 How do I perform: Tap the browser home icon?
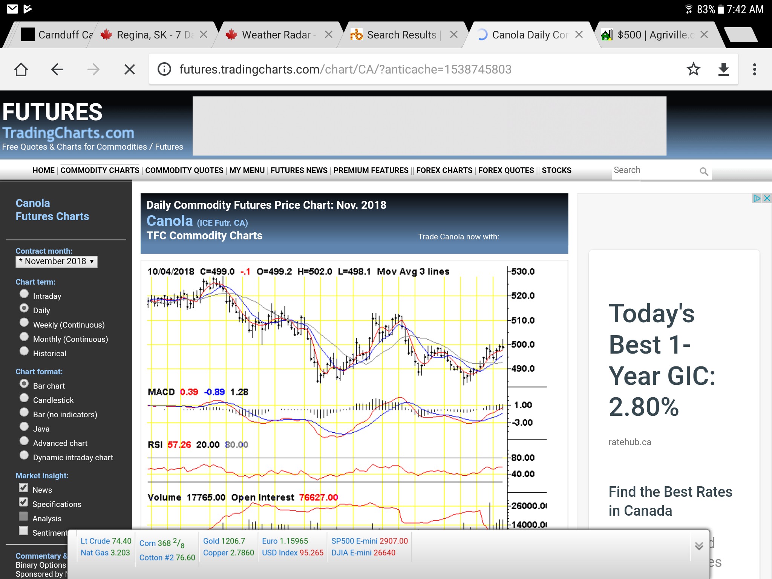[x=21, y=69]
